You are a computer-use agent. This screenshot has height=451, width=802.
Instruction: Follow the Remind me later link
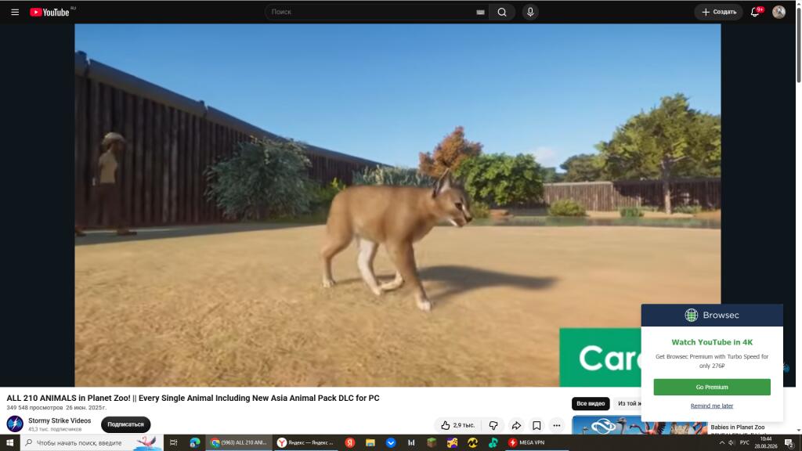[711, 406]
